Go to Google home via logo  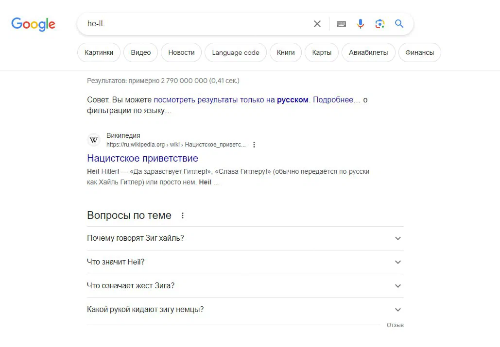pos(33,24)
